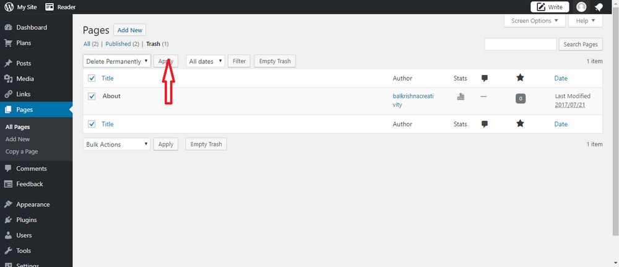Click the top Empty Trash button
Image resolution: width=619 pixels, height=267 pixels.
(x=275, y=61)
